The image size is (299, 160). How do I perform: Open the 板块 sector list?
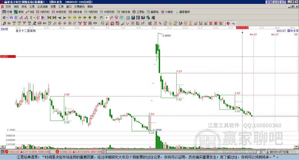coord(19,12)
